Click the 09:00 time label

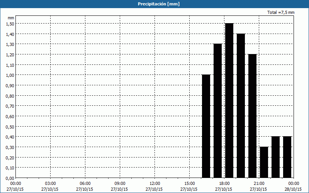point(120,184)
